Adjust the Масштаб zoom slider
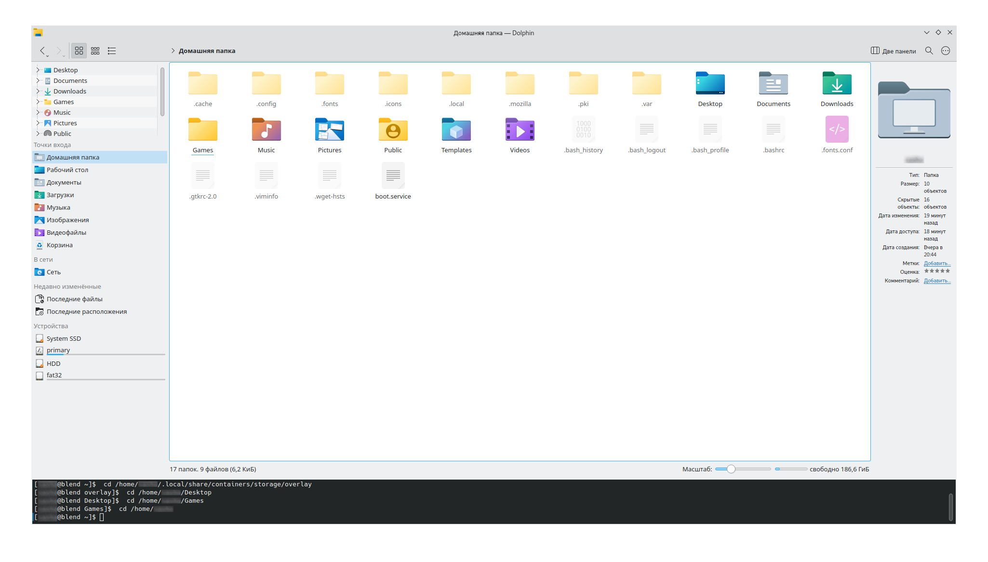This screenshot has width=988, height=562. coord(731,469)
